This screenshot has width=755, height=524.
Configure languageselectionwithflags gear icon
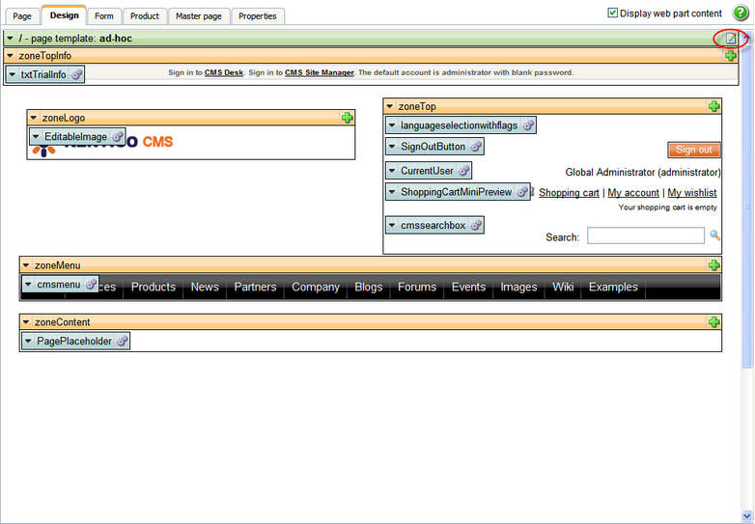coord(528,125)
